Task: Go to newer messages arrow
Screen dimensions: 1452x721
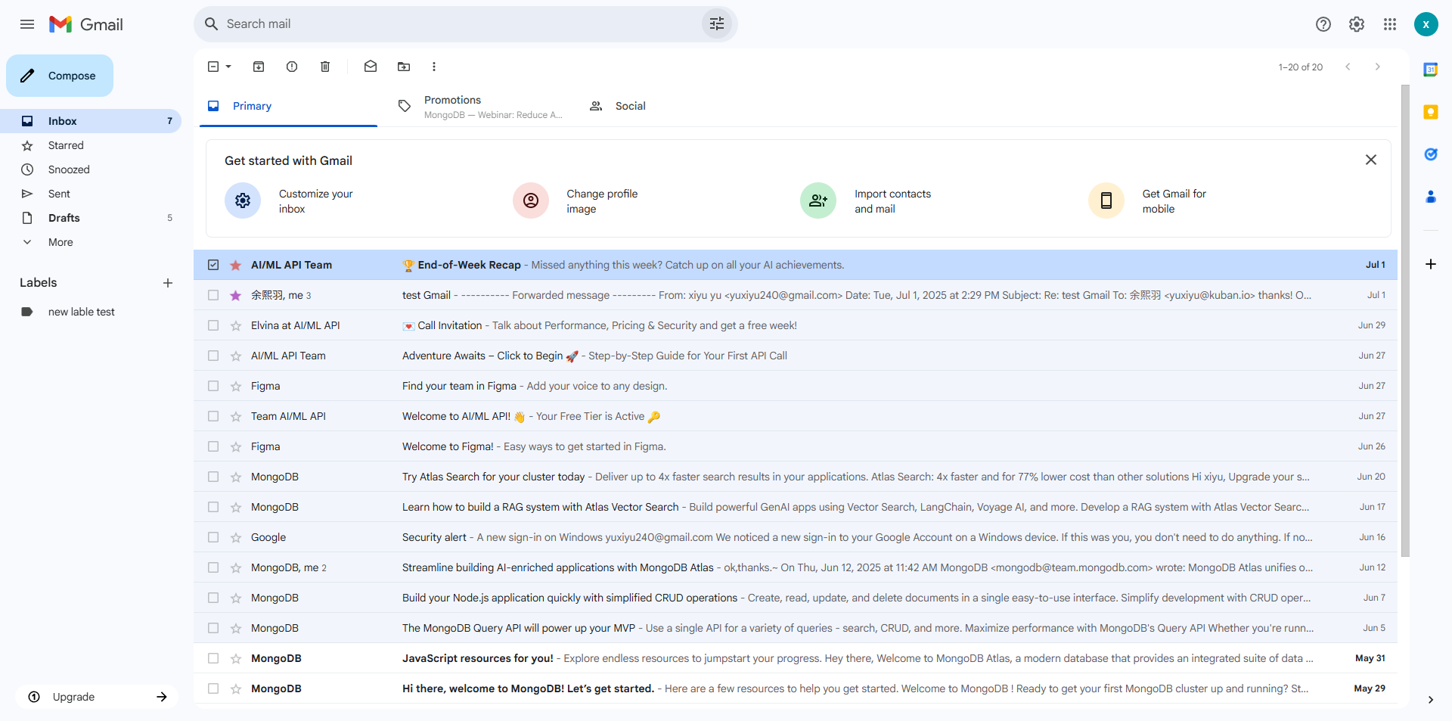Action: coord(1348,67)
